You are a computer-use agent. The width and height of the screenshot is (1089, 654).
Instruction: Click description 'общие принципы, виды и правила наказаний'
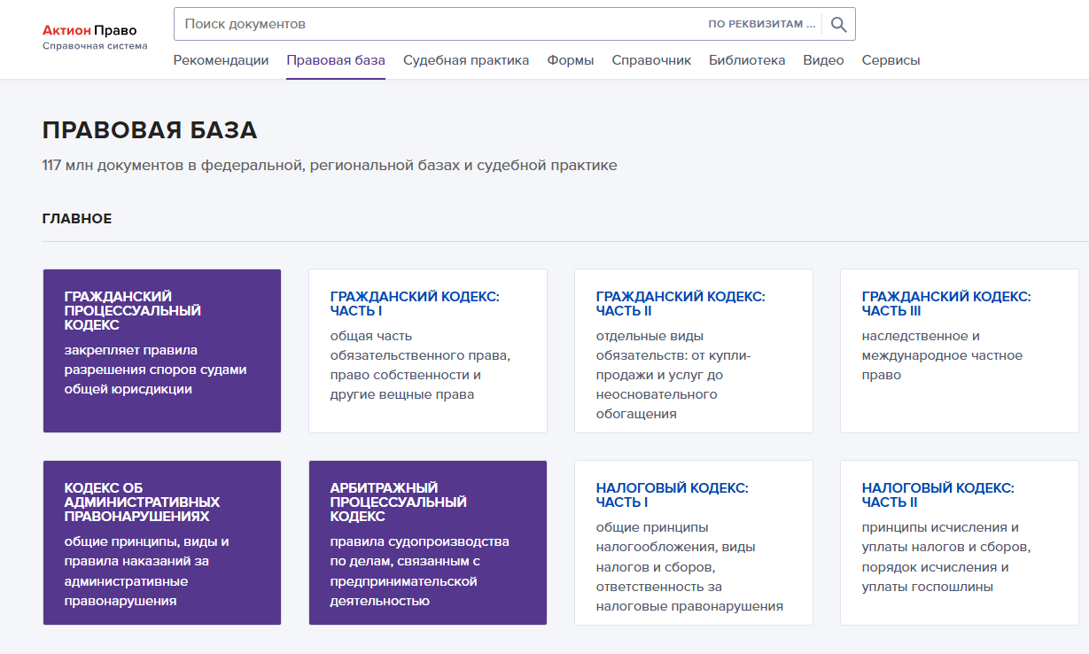coord(147,571)
